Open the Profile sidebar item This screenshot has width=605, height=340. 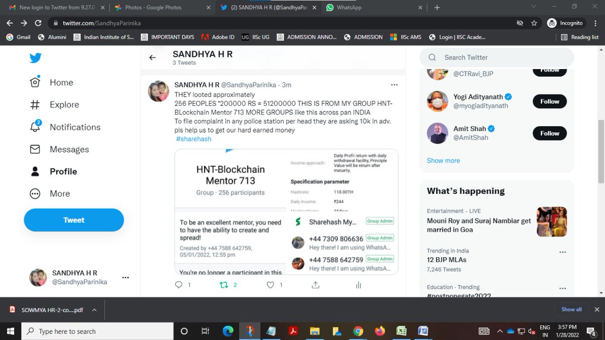coord(53,172)
